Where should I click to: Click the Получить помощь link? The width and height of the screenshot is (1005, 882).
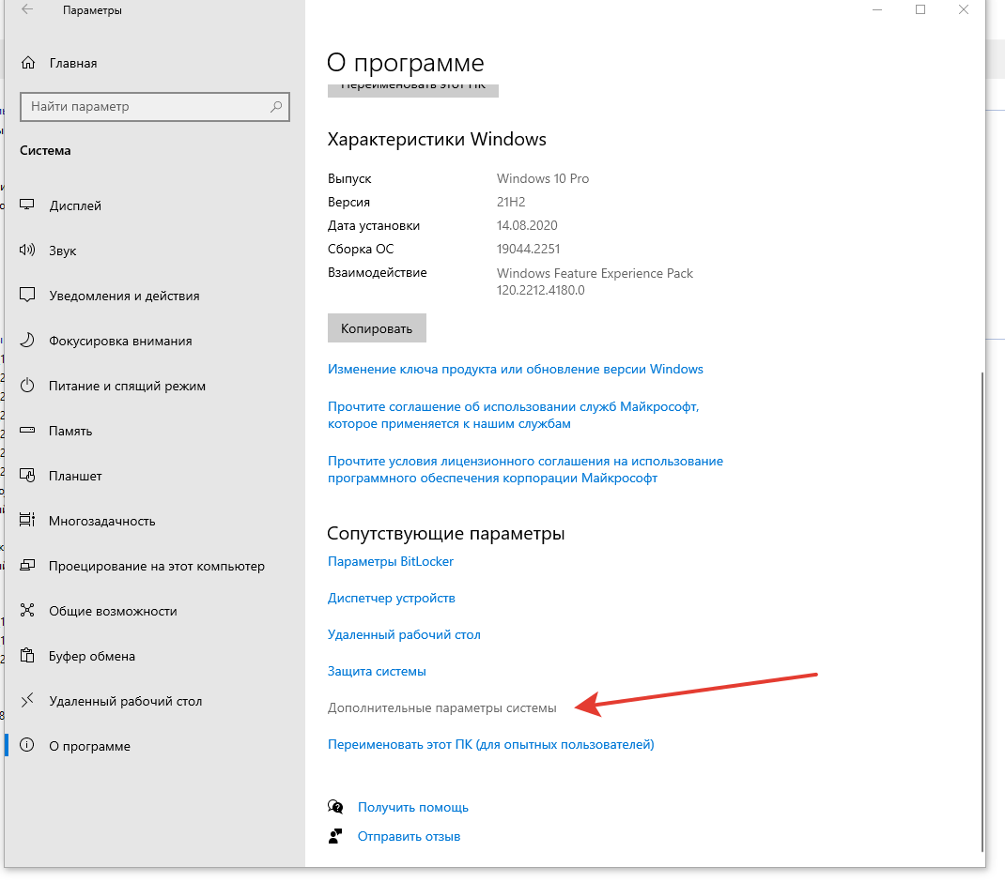412,807
